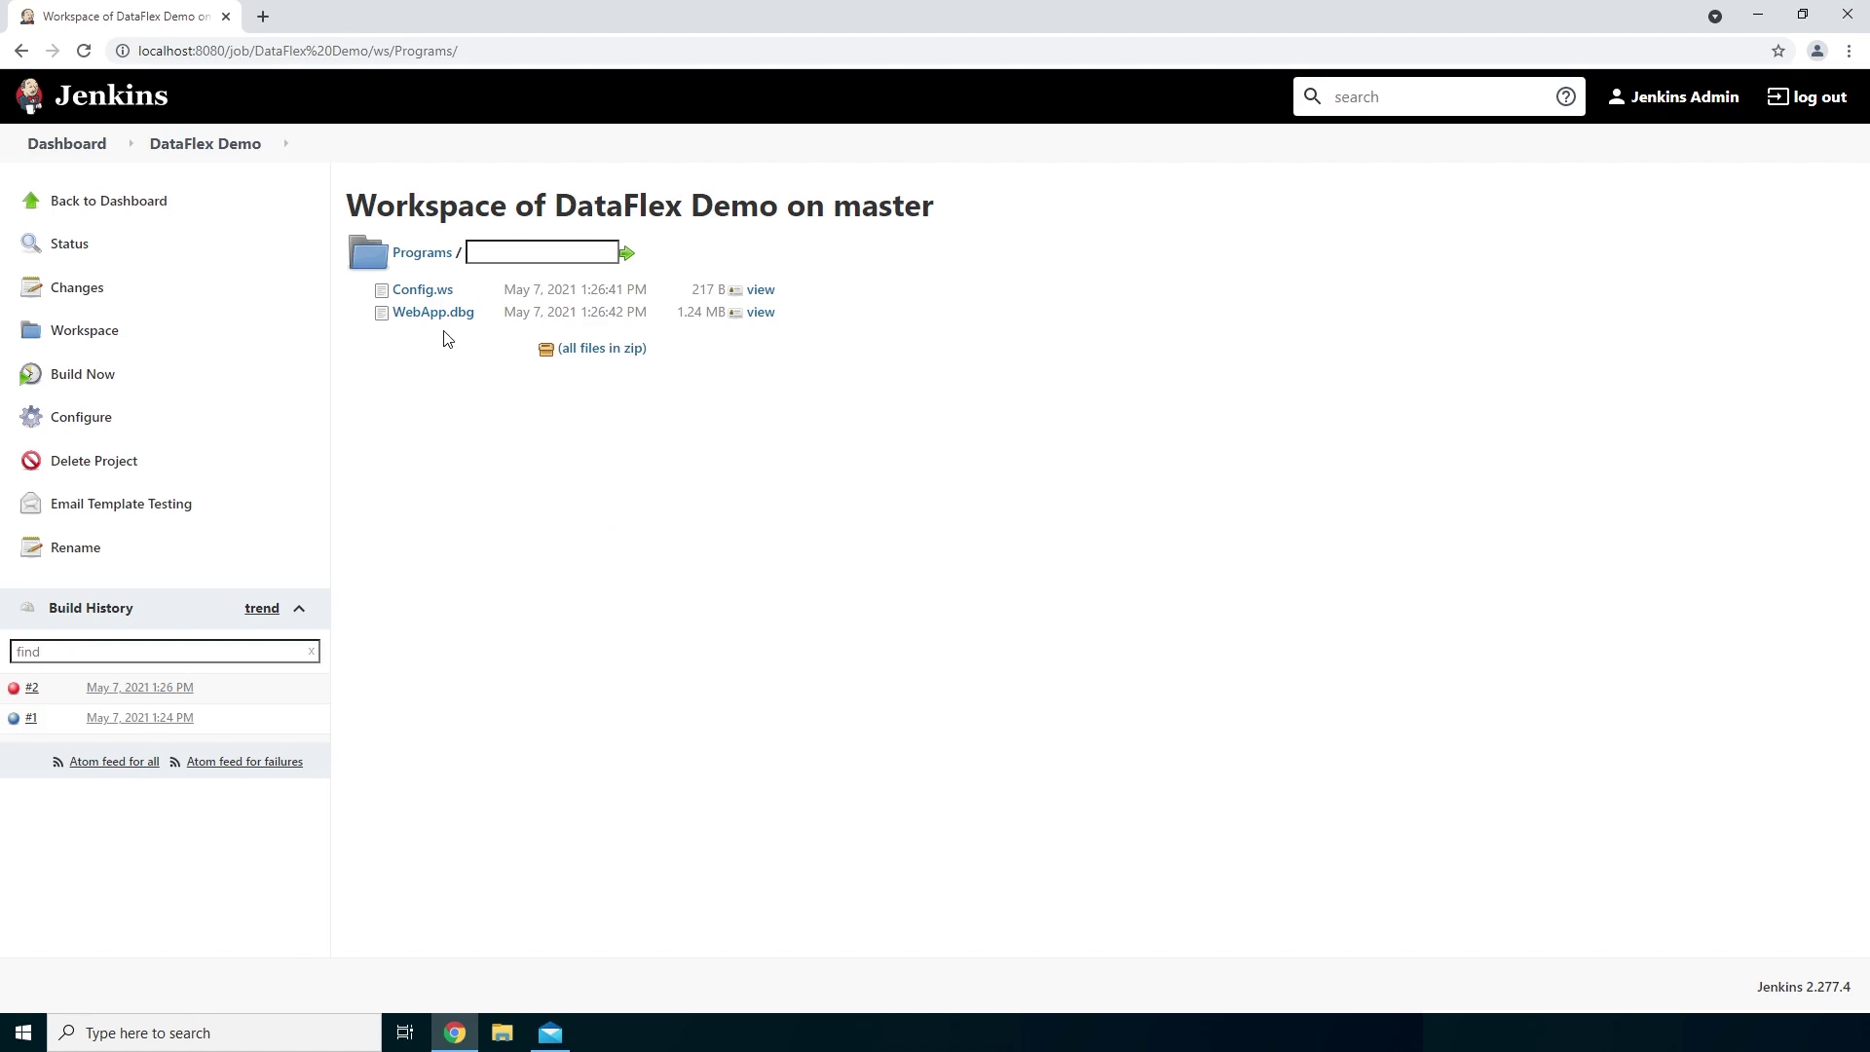Viewport: 1870px width, 1052px height.
Task: Open the WebApp.dbg file link
Action: 432,312
